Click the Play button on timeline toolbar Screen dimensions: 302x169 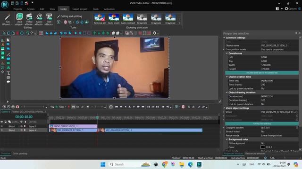(x=134, y=107)
